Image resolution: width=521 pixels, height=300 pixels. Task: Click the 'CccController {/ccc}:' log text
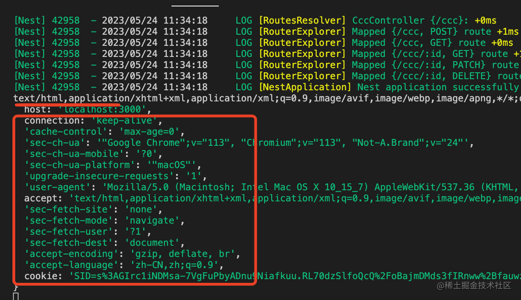coord(410,20)
